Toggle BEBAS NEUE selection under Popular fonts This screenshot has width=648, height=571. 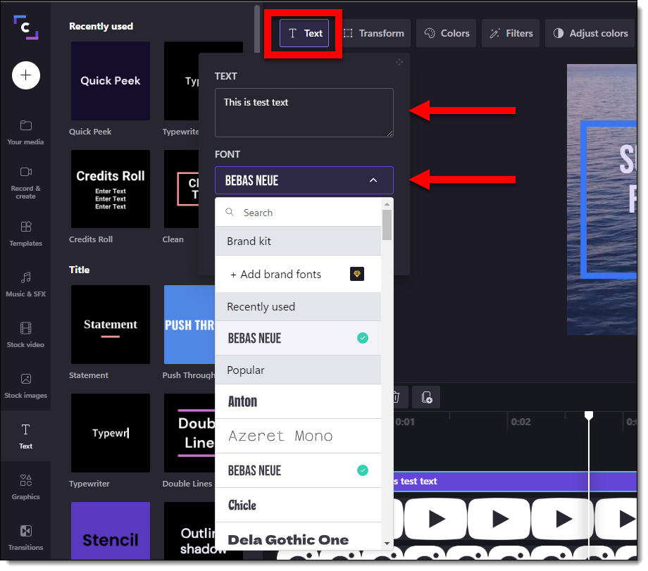(363, 470)
